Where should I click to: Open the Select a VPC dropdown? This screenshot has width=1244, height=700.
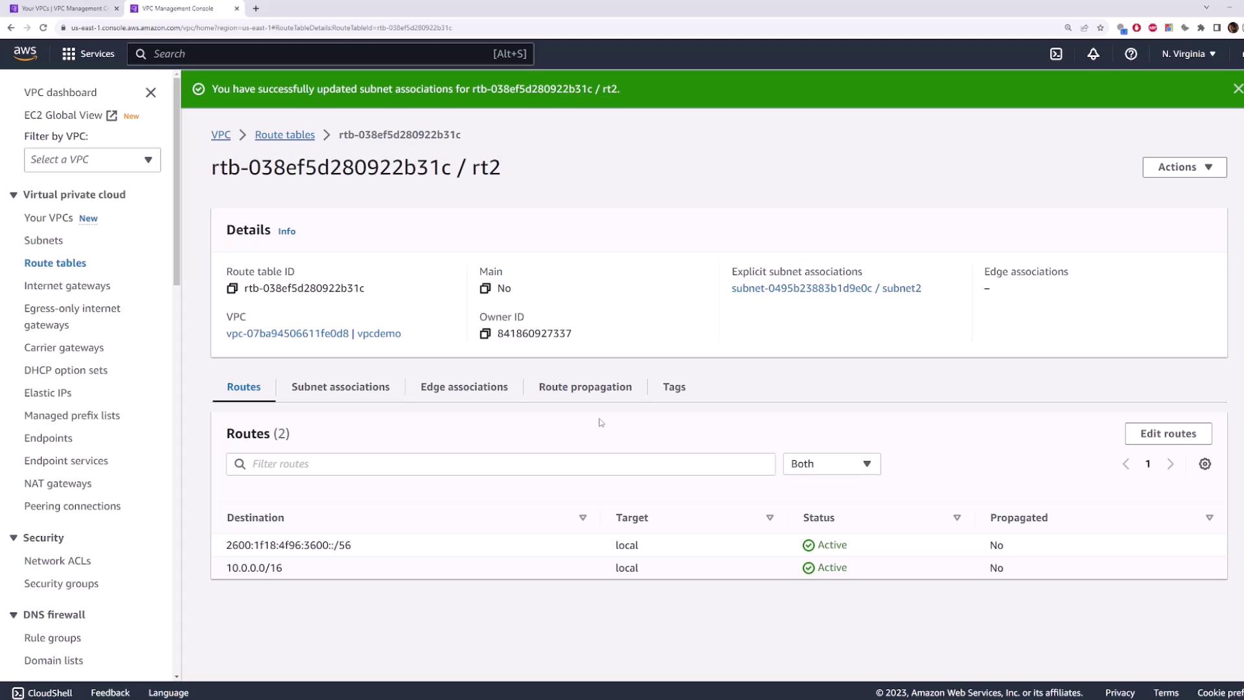92,160
